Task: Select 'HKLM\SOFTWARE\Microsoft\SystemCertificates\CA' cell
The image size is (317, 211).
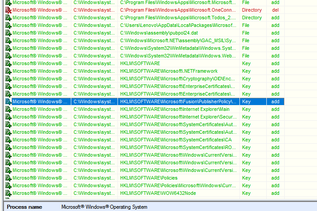Action: pos(176,140)
